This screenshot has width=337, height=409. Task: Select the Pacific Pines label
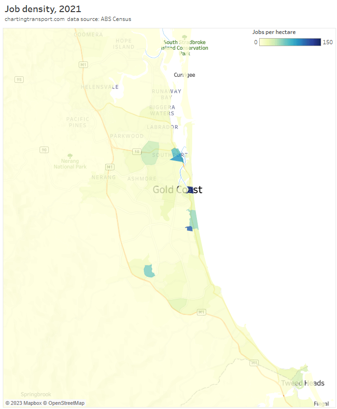pos(76,122)
